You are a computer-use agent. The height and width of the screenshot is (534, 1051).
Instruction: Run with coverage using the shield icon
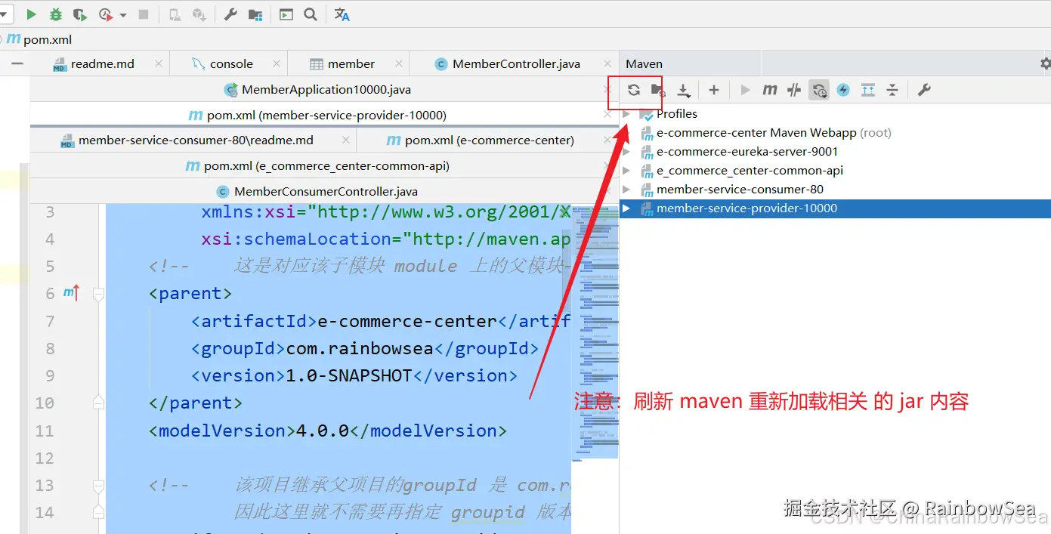(80, 14)
